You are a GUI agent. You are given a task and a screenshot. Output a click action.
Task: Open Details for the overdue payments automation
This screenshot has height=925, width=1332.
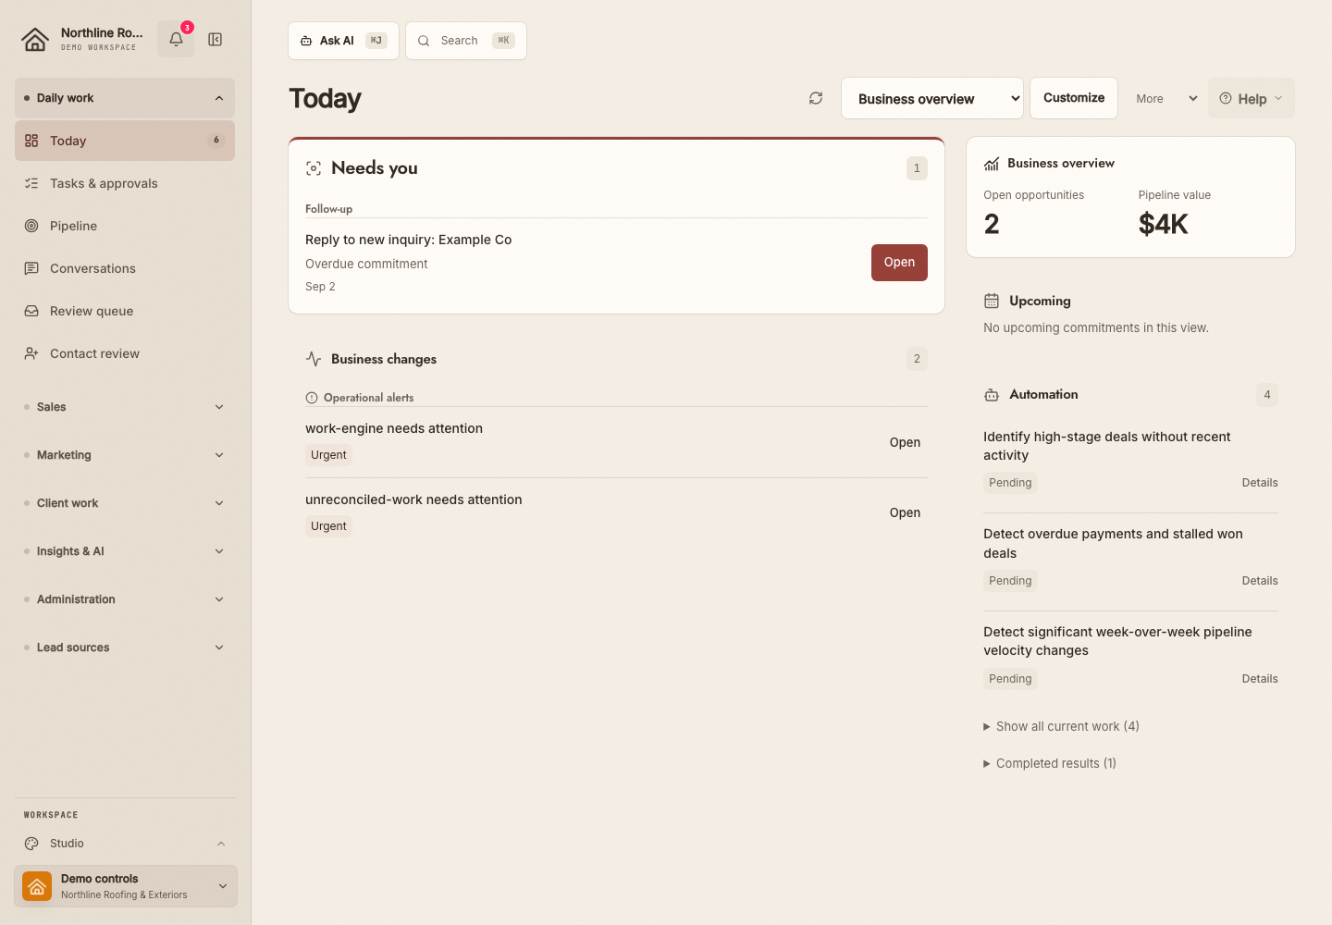[x=1260, y=581]
